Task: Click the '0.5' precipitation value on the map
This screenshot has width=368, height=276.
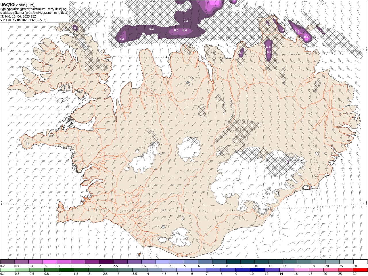Action: [297, 32]
